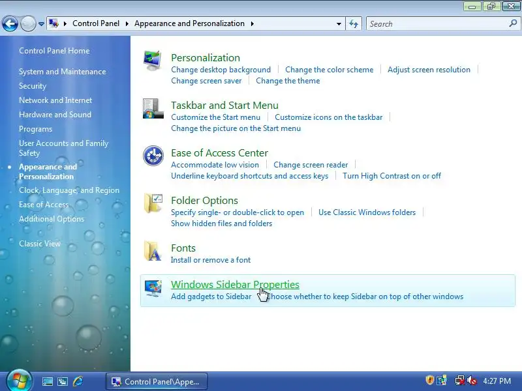Open Ease of Access Center heading

(x=219, y=153)
